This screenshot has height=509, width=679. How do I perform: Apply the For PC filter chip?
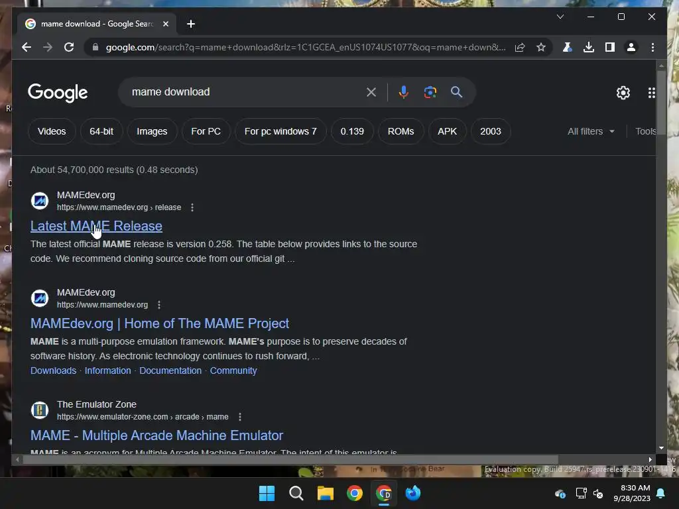206,131
